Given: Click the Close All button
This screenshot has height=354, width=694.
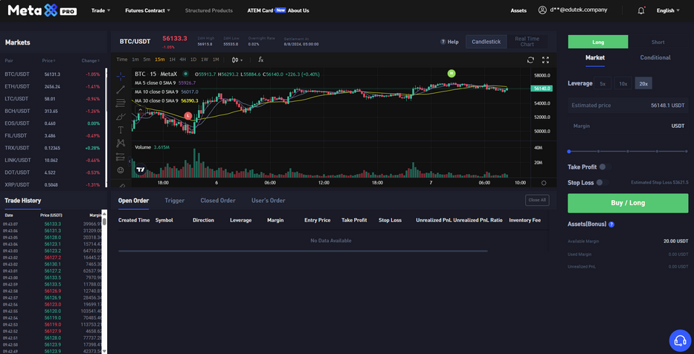Looking at the screenshot, I should (536, 200).
